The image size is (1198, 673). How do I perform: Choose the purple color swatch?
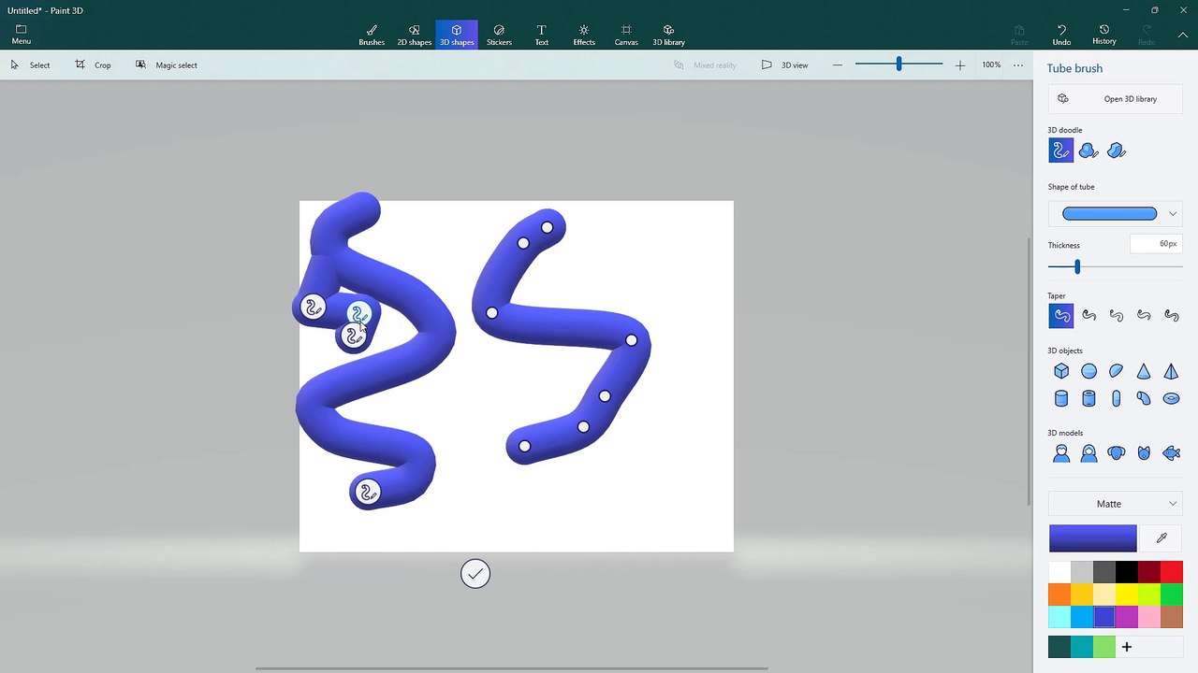coord(1127,617)
